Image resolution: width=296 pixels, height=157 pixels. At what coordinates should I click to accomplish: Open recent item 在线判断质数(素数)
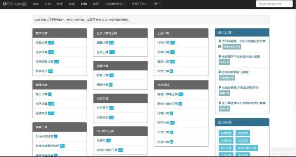pyautogui.click(x=236, y=72)
